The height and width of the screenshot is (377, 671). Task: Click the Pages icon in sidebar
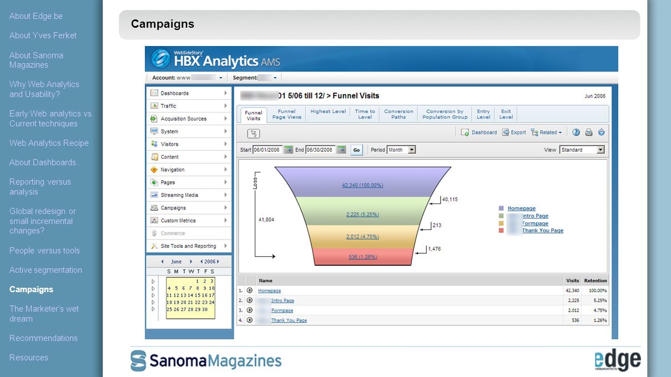[x=154, y=182]
